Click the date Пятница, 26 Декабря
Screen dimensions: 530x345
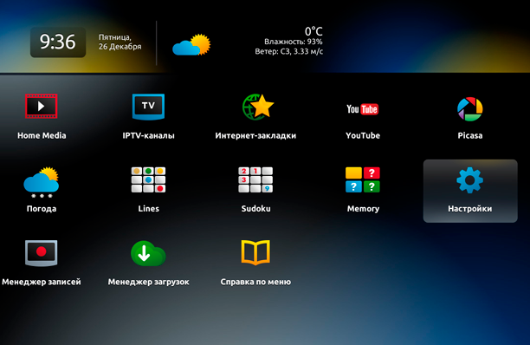(120, 42)
